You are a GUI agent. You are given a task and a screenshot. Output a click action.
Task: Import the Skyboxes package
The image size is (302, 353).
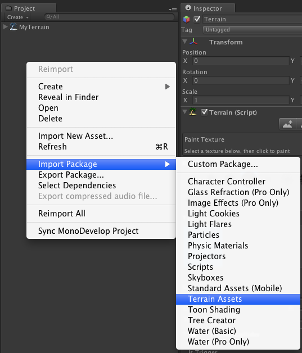point(238,278)
